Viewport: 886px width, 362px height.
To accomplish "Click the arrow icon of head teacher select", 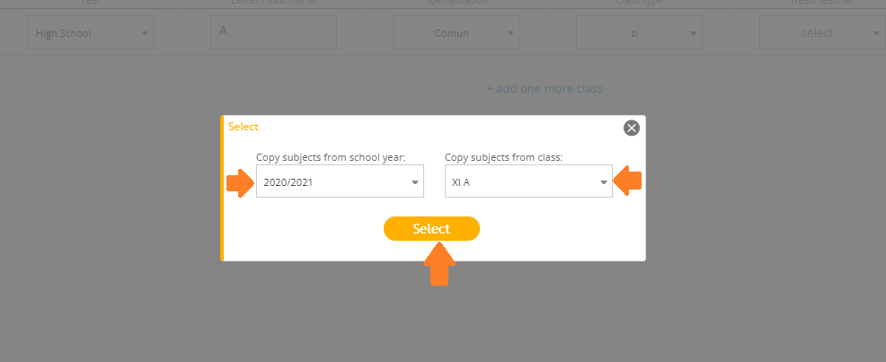I will (876, 33).
